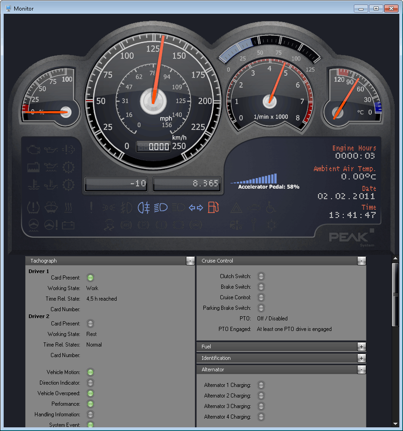
Task: Click the check engine warning icon
Action: coord(33,149)
